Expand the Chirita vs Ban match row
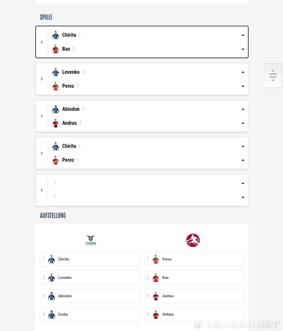Screen dimensions: 283x331 pos(42,42)
